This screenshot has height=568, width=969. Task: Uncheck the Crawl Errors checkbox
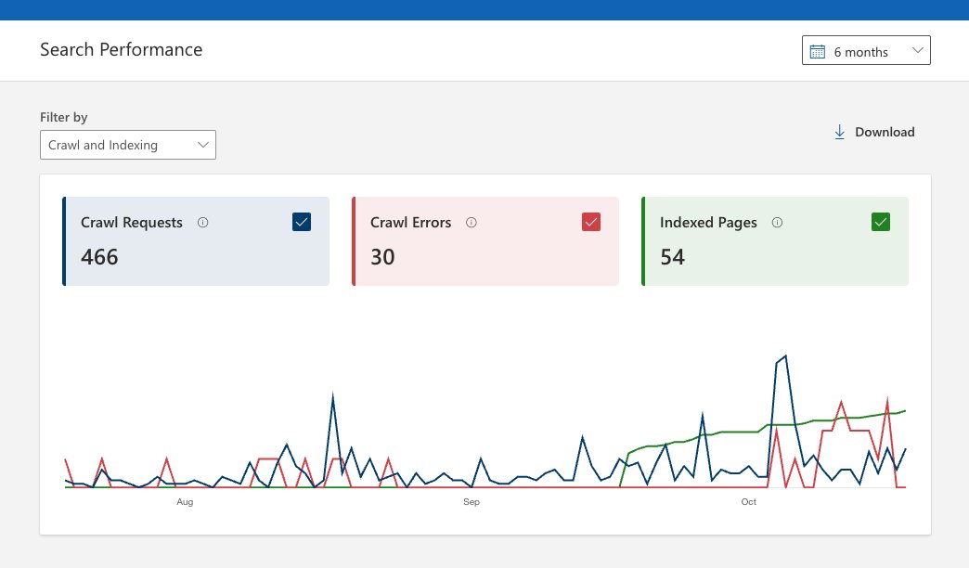click(x=591, y=222)
